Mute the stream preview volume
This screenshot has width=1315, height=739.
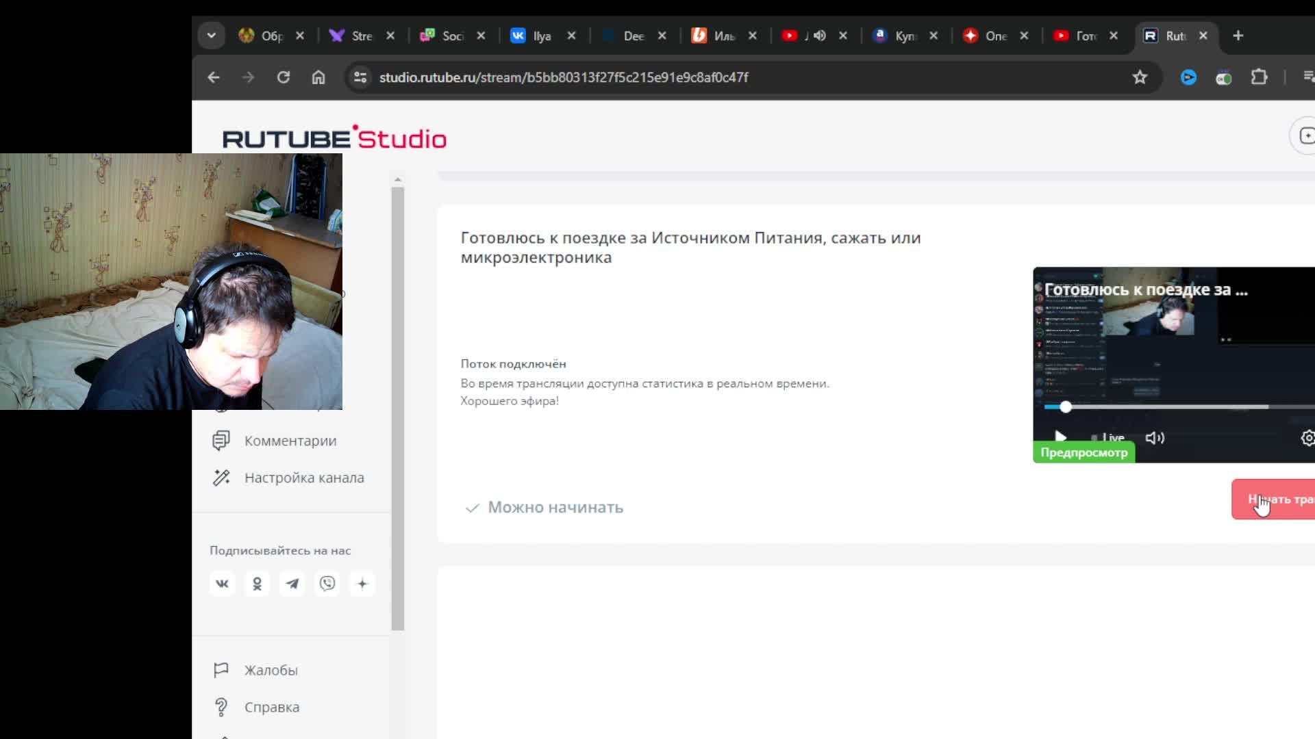pyautogui.click(x=1155, y=438)
